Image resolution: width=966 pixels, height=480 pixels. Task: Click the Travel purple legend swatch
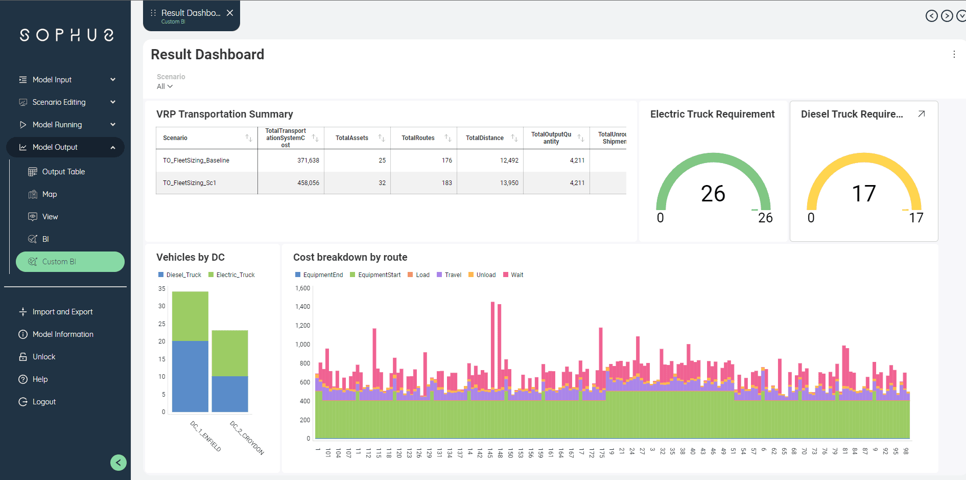pos(439,275)
